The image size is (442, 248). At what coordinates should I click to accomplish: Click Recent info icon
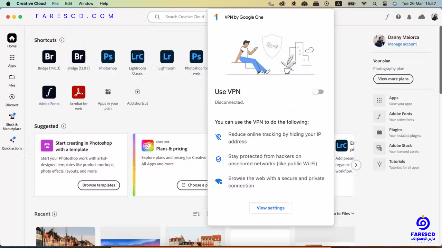pos(55,214)
